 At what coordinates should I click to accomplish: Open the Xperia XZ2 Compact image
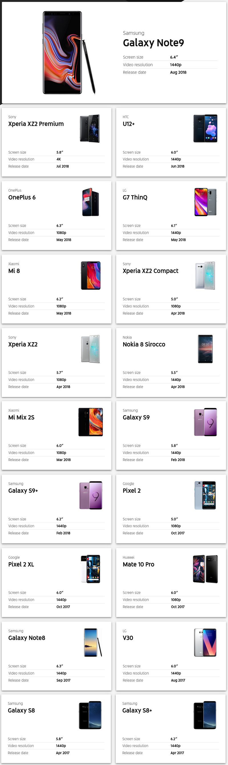pos(205,275)
